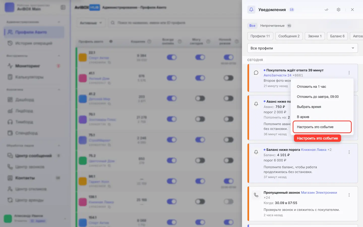The image size is (363, 227).
Task: Open three-dot menu for Пропущенный звонок notification
Action: (x=349, y=195)
